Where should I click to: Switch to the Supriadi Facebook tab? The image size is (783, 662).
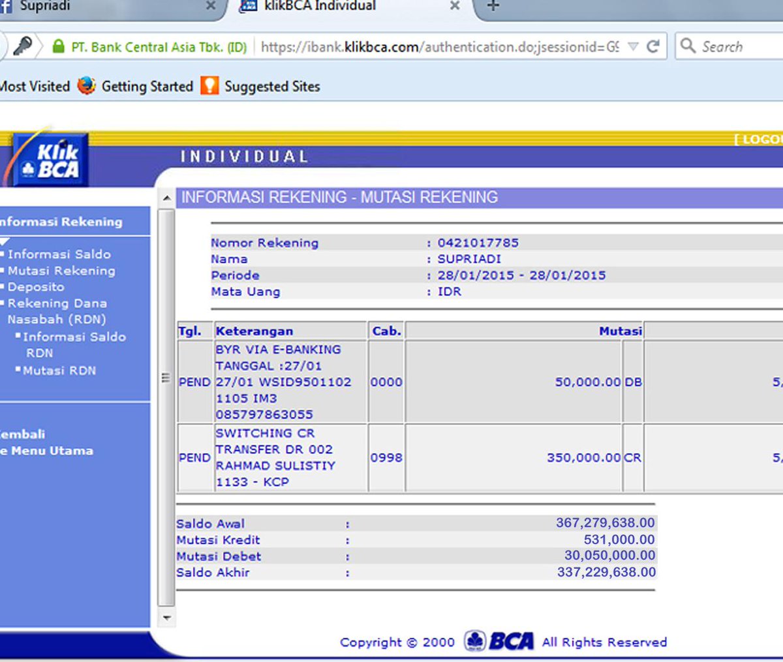(108, 8)
